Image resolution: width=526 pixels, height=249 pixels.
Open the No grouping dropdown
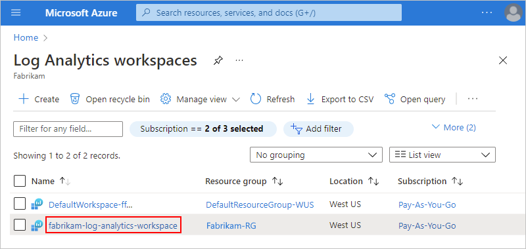coord(316,155)
